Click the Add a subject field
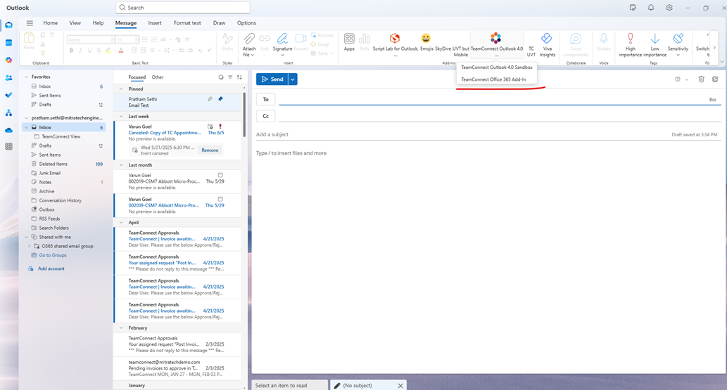 [464, 134]
